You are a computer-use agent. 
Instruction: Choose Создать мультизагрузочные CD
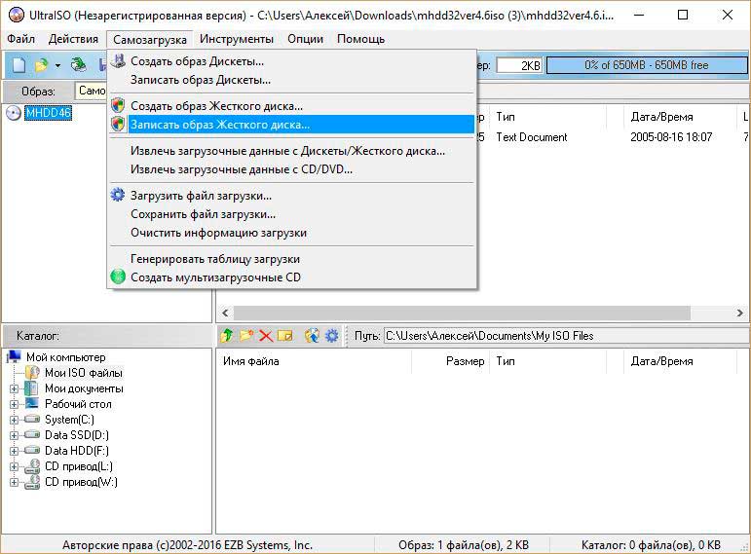click(x=292, y=277)
